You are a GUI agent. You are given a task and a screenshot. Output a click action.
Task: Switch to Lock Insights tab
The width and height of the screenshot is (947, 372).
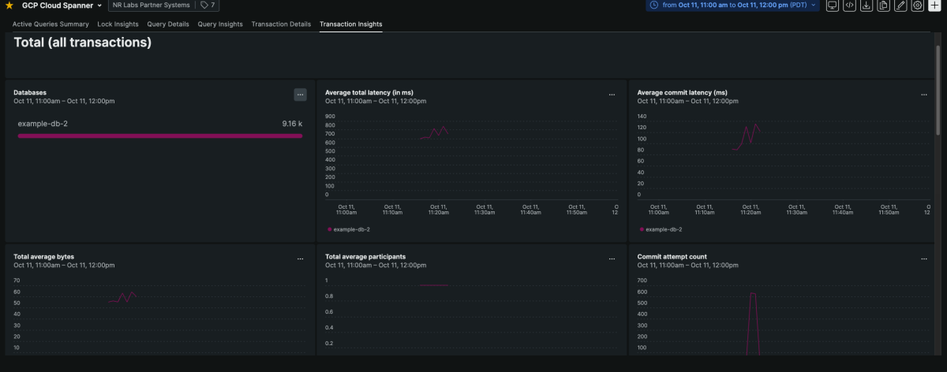point(118,24)
